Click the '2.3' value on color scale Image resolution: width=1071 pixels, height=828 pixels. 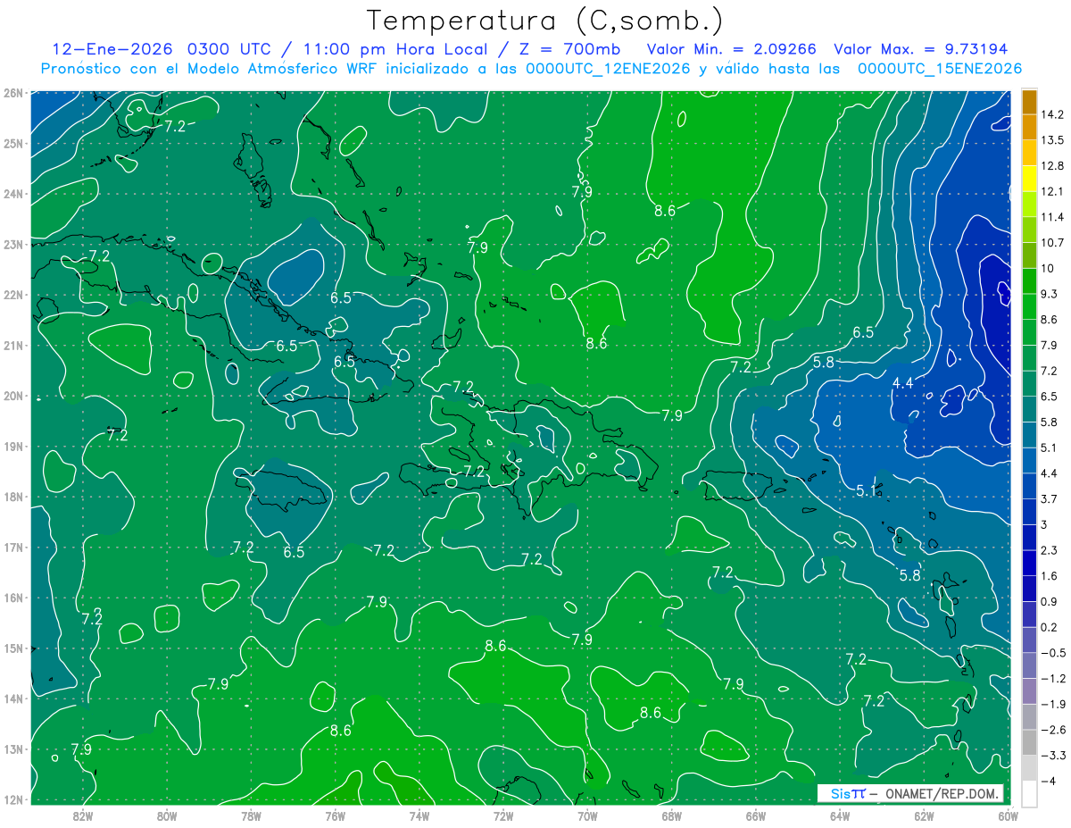(x=1050, y=550)
